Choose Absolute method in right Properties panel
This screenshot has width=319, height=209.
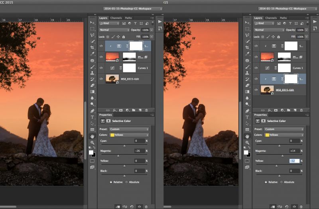[x=282, y=182]
